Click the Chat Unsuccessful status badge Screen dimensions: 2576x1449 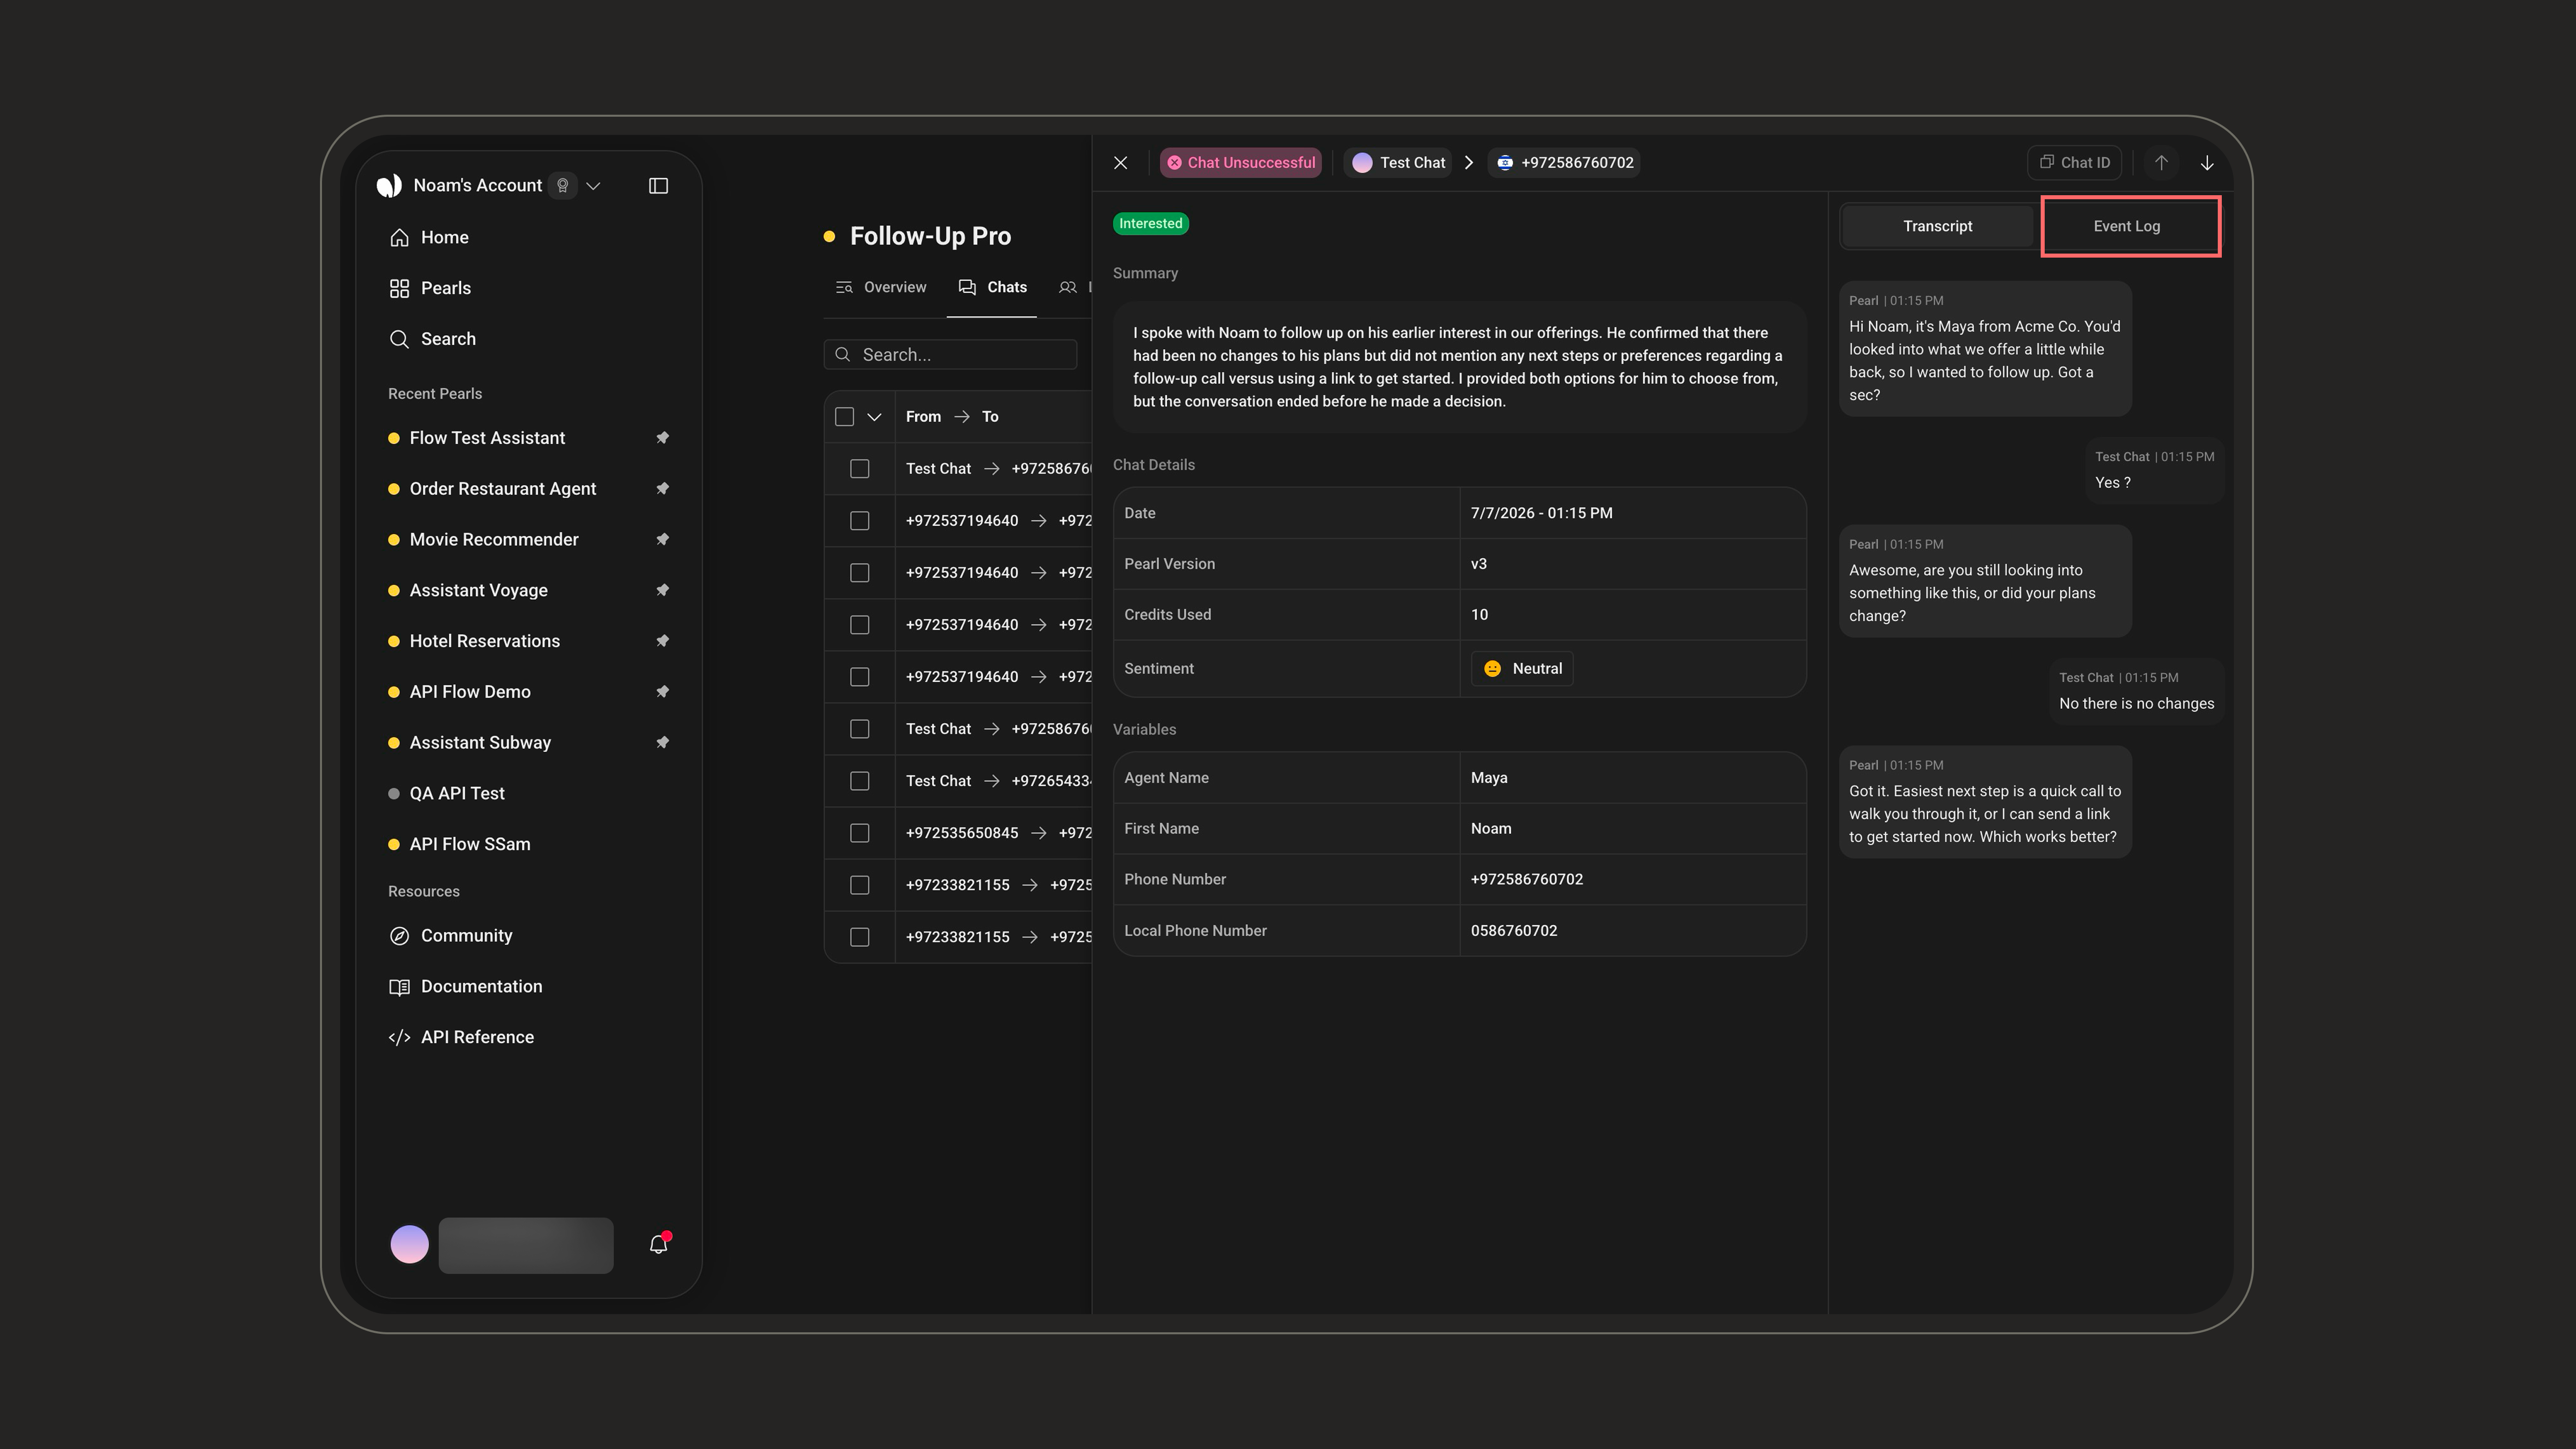tap(1241, 163)
